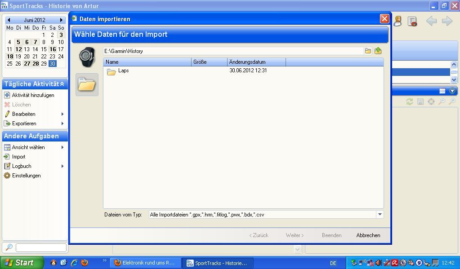Collapse the Tägliche Aktivität panel

tap(62, 84)
